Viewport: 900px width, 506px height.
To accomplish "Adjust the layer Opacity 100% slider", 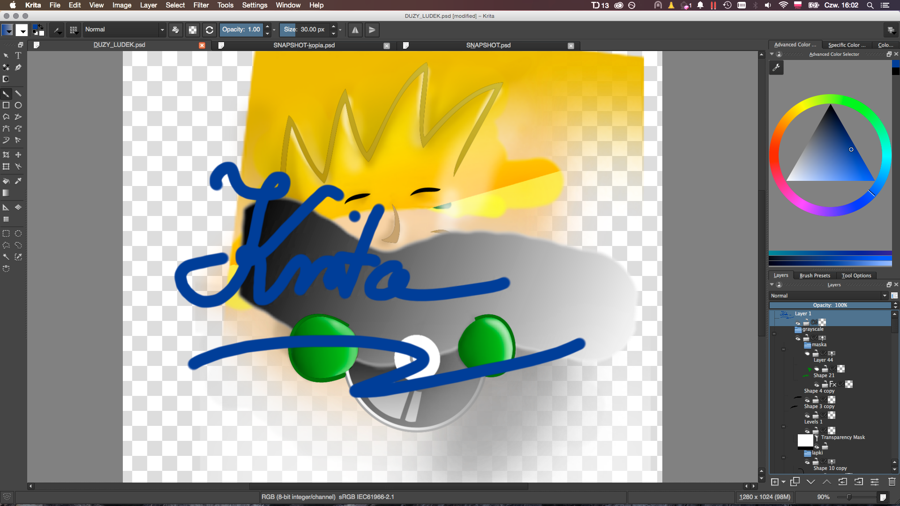I will pyautogui.click(x=830, y=305).
